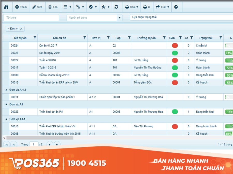Open the checkmark approval dropdown menu
Screen dimensions: 233x174
click(93, 7)
